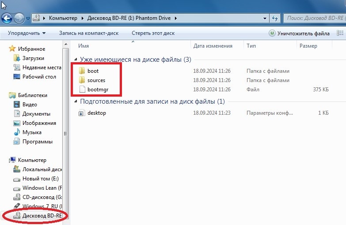This screenshot has width=346, height=225.
Task: Select Компьютер breadcrumb in the address bar
Action: (63, 18)
